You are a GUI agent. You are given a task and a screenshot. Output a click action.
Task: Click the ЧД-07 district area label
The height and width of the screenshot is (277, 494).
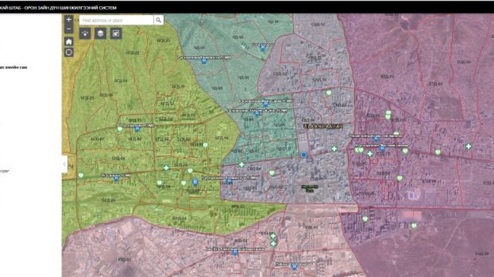199,48
